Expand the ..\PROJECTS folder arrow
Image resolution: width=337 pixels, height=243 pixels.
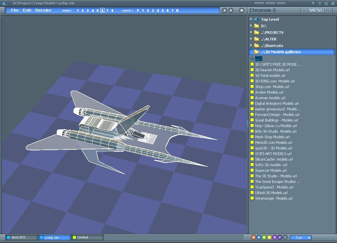click(251, 32)
